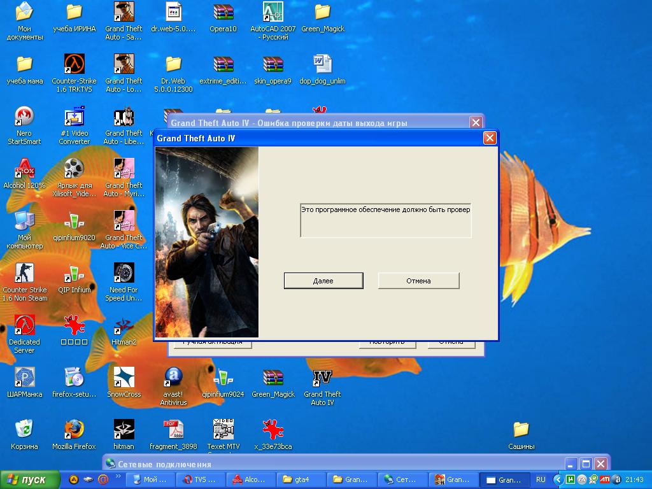652x489 pixels.
Task: Switch to the Alco... taskbar item
Action: point(252,479)
